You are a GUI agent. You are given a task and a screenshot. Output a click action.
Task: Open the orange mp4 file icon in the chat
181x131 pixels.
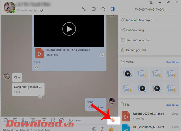click(39, 53)
